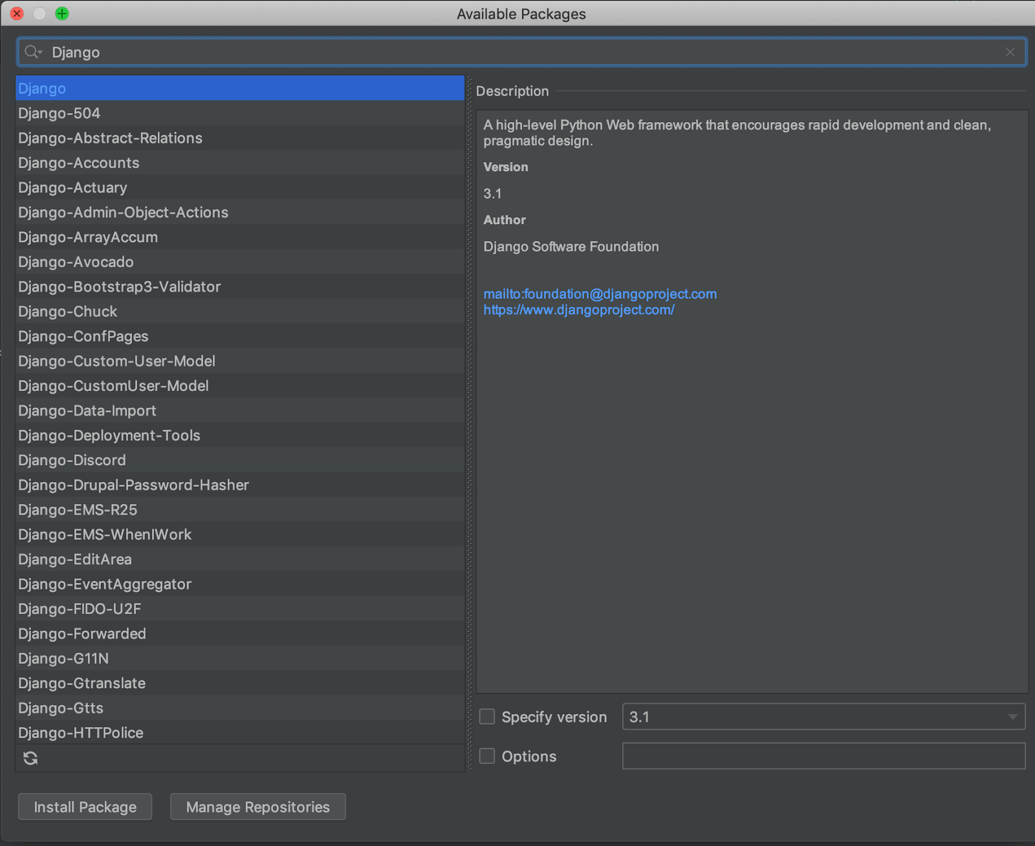Select Django-EMS-R25 package
This screenshot has height=846, width=1035.
[240, 509]
